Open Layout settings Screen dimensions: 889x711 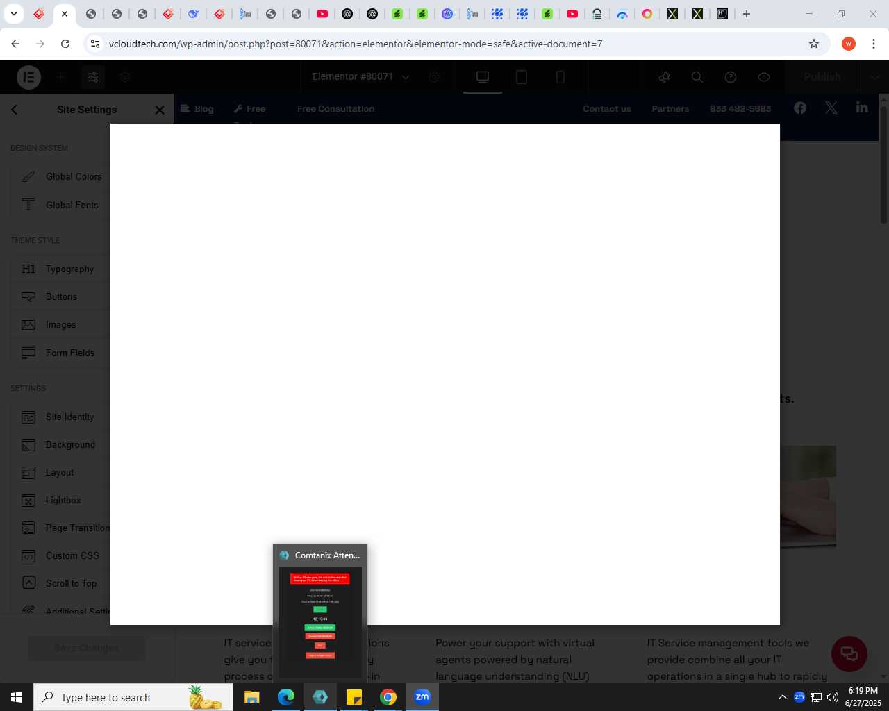click(x=61, y=472)
